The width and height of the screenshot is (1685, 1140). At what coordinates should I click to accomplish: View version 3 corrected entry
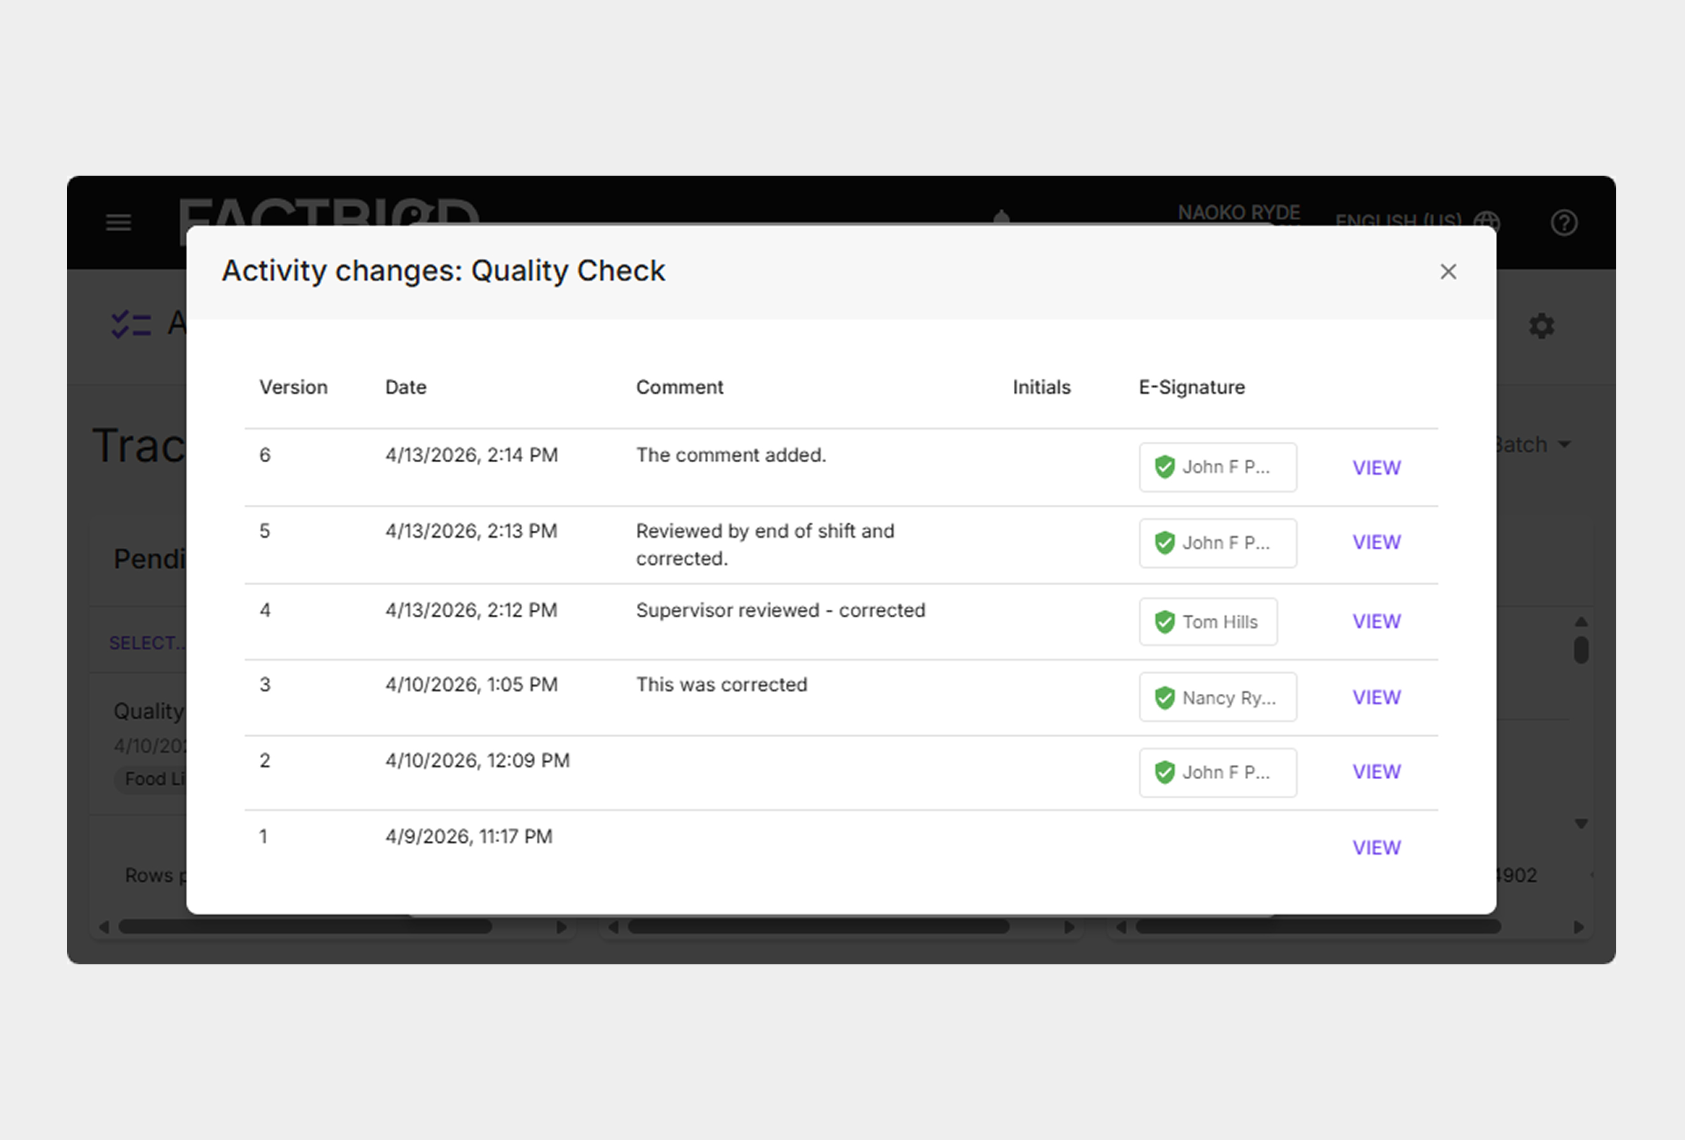[1376, 697]
